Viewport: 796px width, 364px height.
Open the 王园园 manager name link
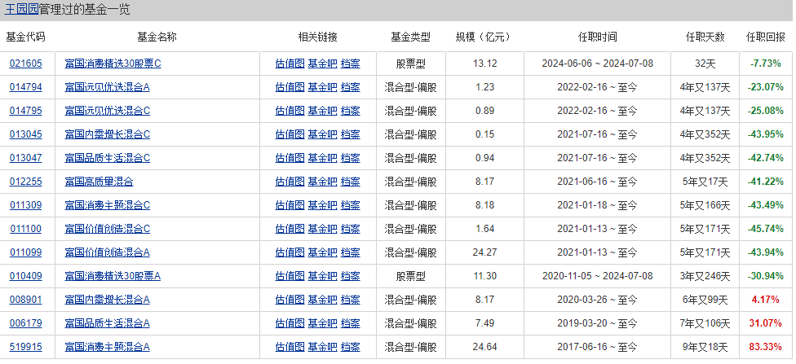coord(22,9)
